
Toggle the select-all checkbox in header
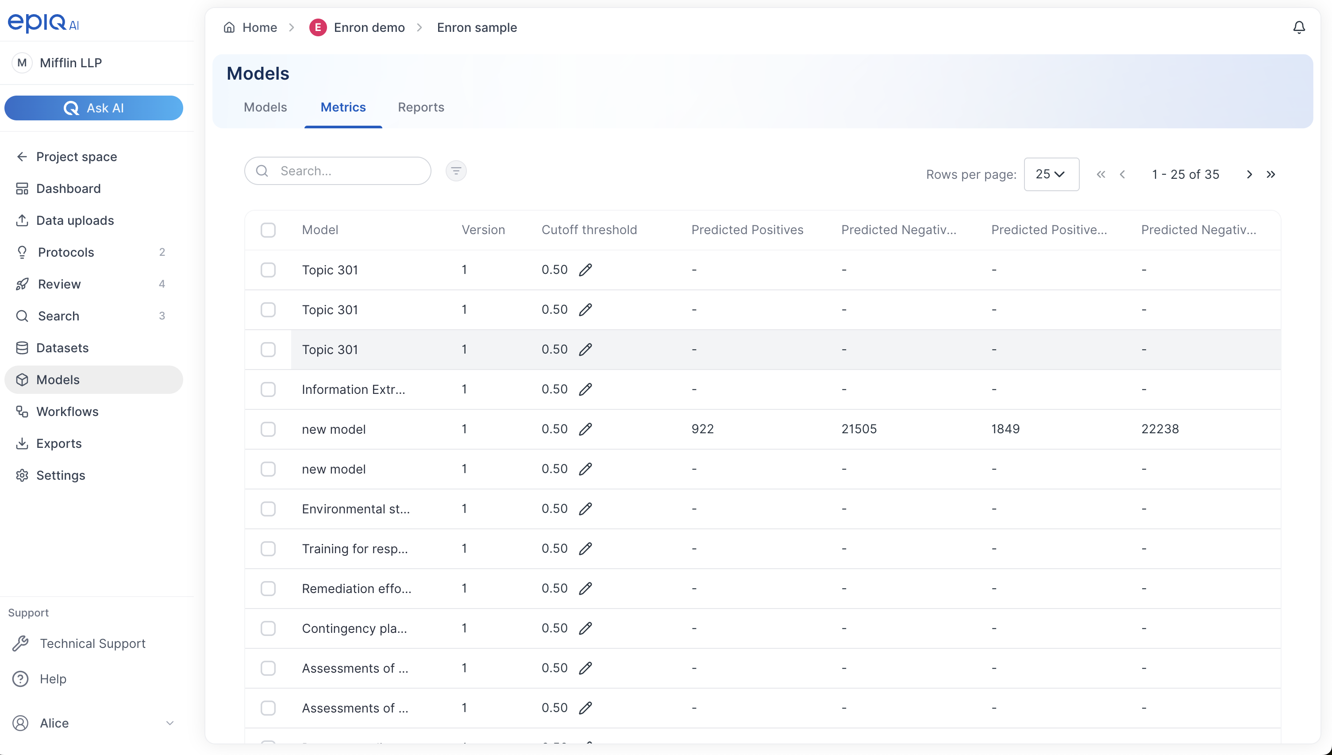(268, 230)
